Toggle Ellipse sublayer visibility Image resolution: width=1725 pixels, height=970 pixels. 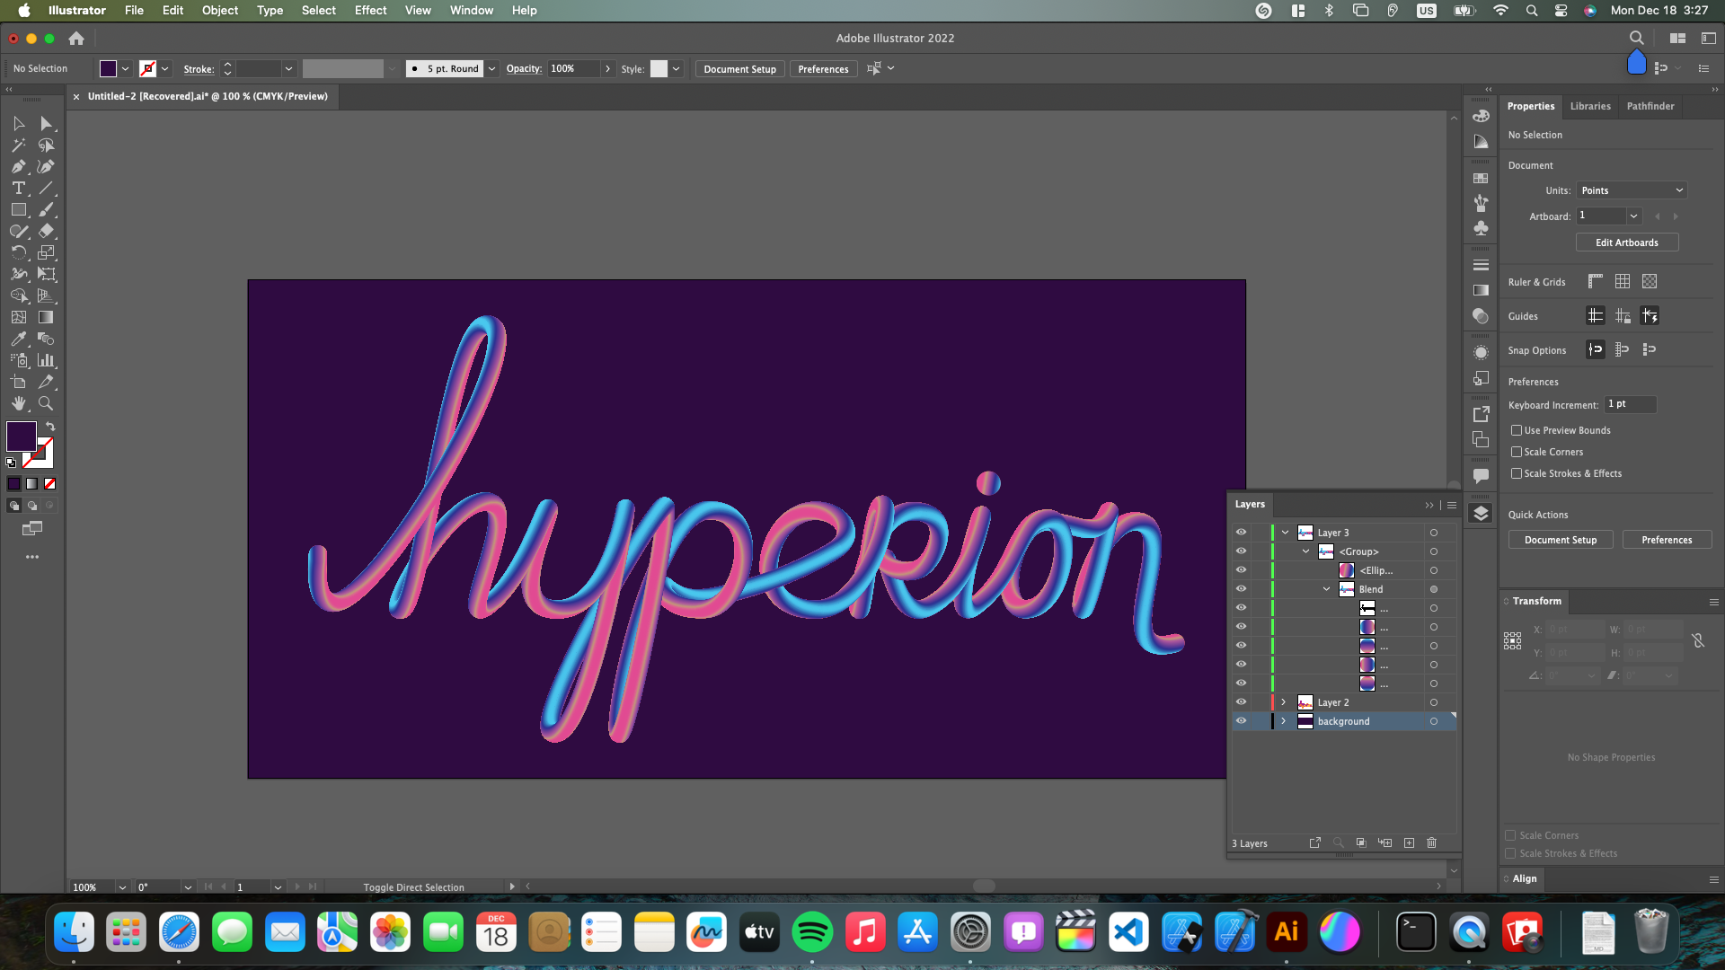[x=1241, y=570]
